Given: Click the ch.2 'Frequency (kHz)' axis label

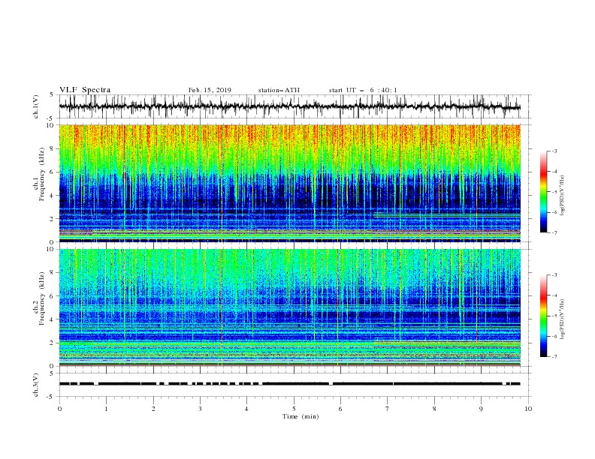Looking at the screenshot, I should tap(42, 298).
